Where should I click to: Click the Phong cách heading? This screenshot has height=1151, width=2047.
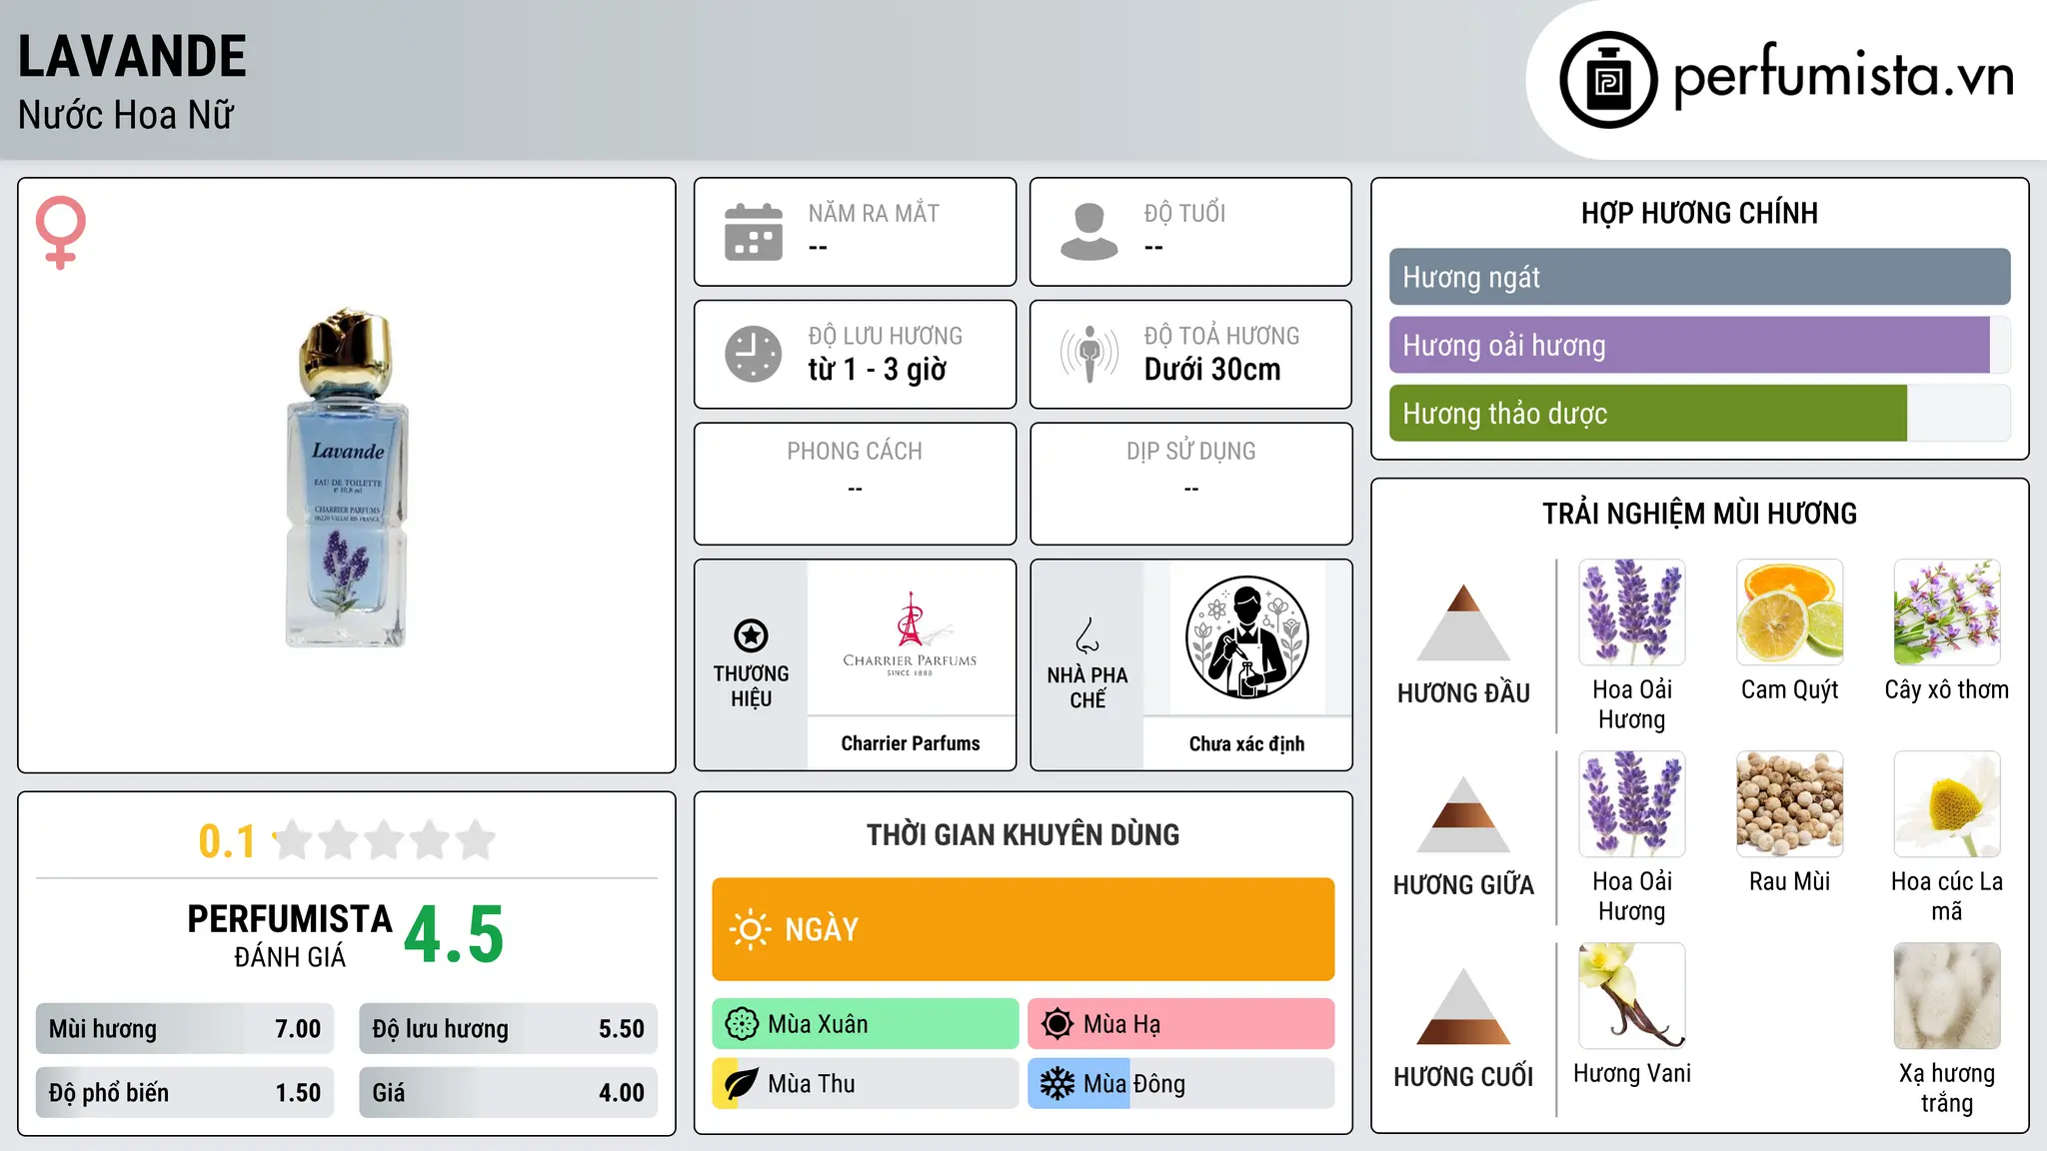click(855, 452)
